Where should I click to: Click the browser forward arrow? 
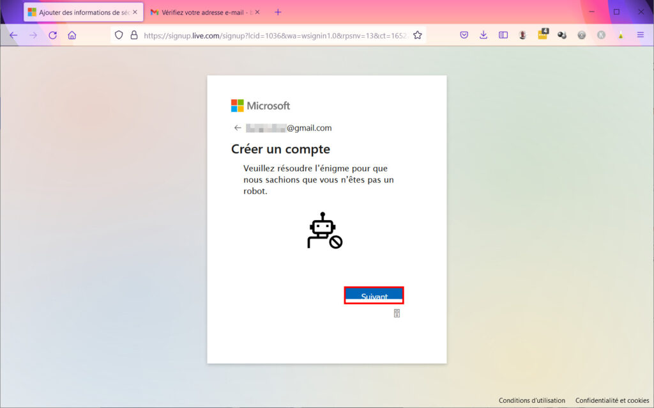coord(33,36)
